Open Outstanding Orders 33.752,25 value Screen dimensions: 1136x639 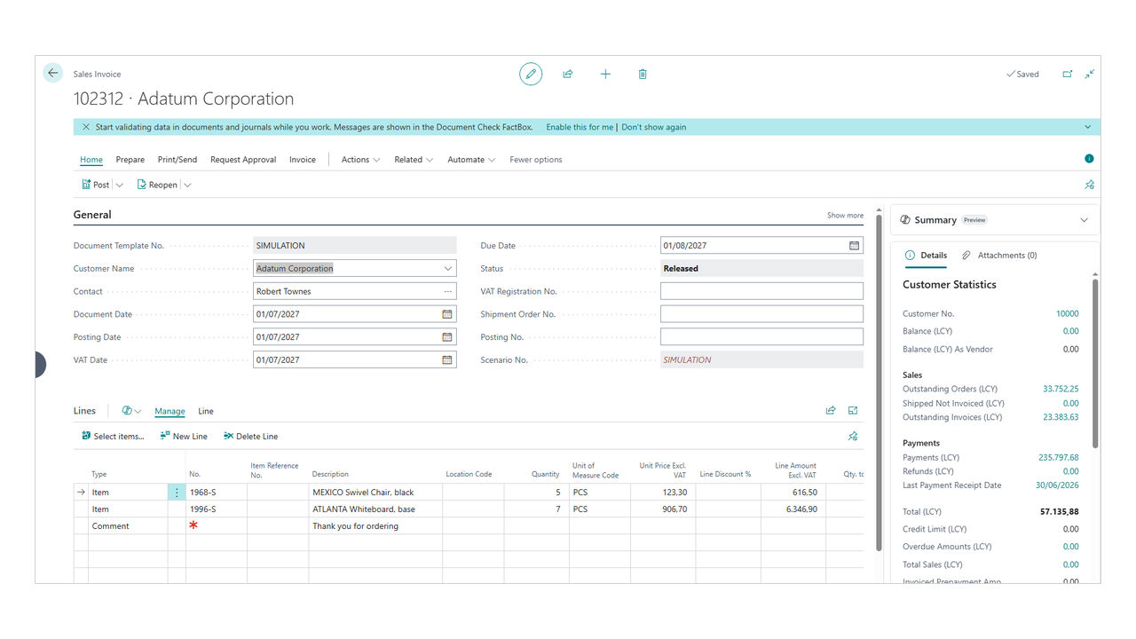[1061, 390]
